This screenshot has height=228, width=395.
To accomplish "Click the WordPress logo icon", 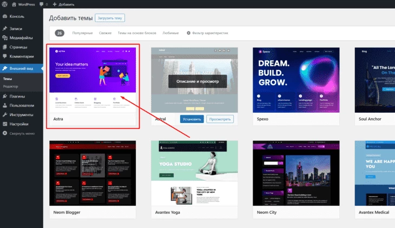I will [x=4, y=4].
